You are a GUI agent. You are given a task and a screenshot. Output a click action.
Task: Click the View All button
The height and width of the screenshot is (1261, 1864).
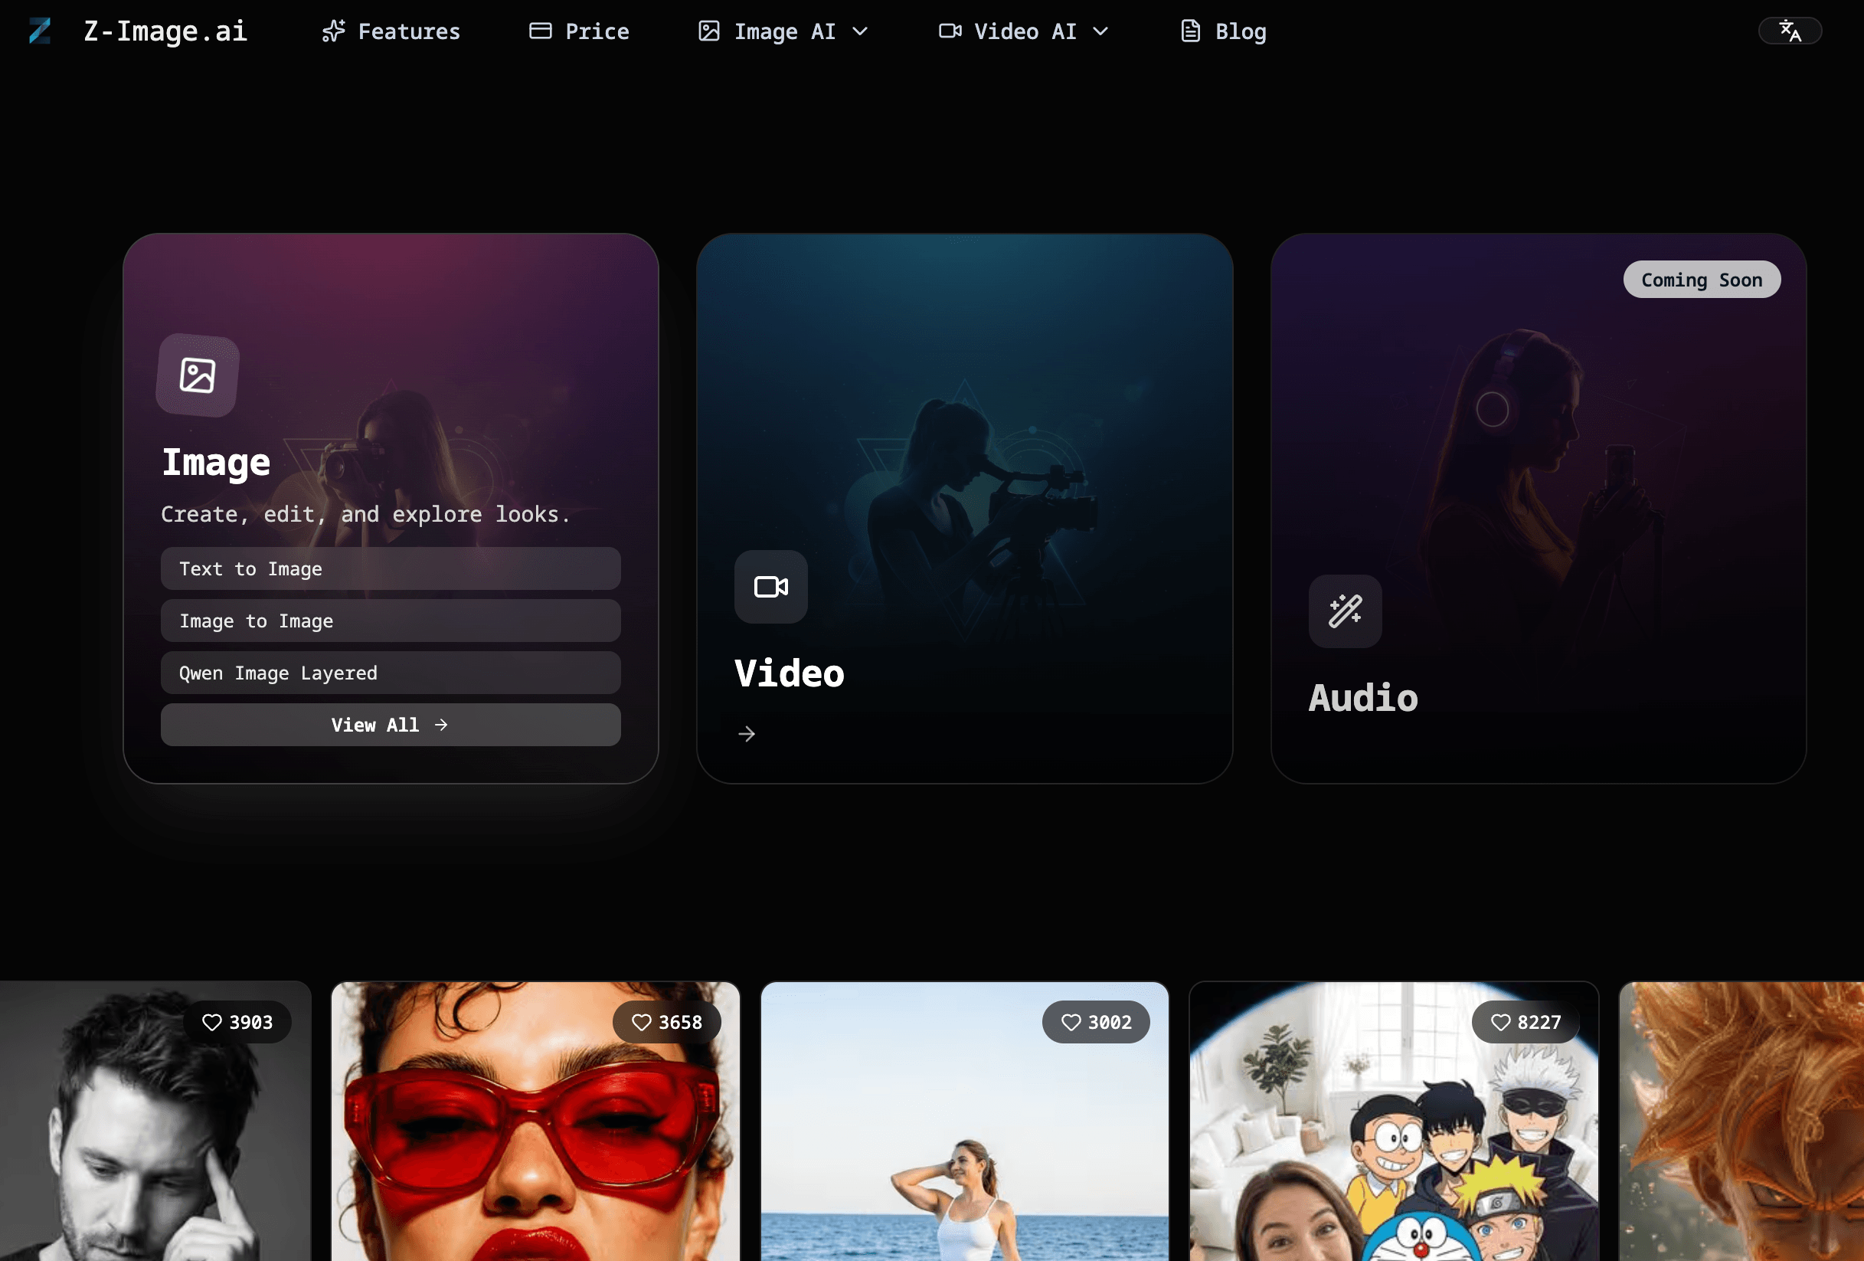point(390,725)
